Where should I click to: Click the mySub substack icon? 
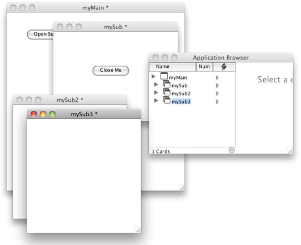pos(167,84)
